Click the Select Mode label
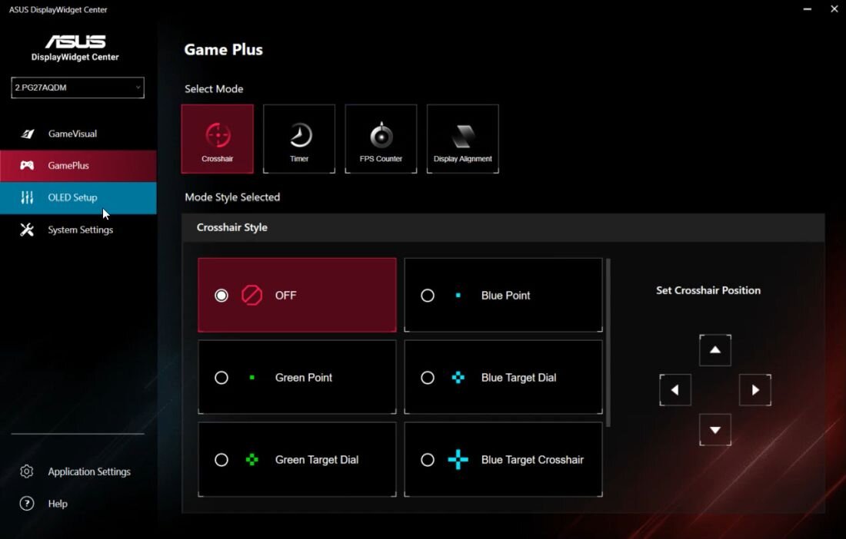Image resolution: width=846 pixels, height=539 pixels. coord(214,89)
